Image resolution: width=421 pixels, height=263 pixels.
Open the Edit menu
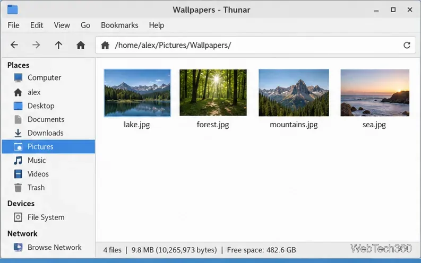[37, 25]
